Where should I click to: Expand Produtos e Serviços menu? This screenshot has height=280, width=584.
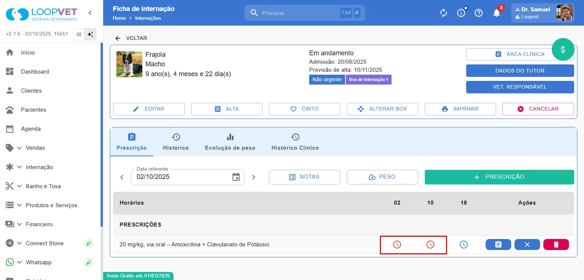coord(50,205)
